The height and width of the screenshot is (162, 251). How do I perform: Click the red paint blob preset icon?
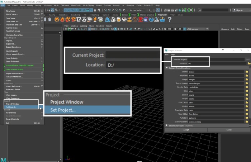(141, 19)
